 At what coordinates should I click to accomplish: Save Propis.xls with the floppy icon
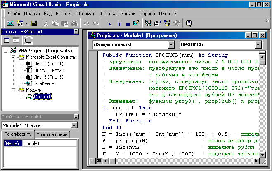tap(34, 23)
